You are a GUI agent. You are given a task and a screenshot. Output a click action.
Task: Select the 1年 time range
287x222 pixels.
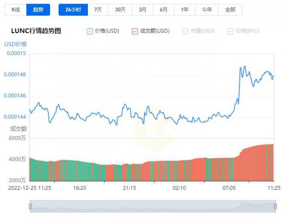(185, 10)
